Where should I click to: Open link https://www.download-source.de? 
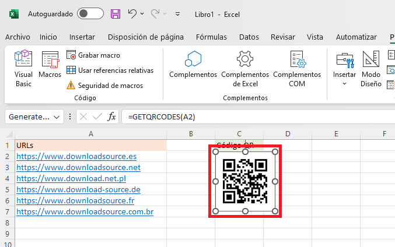pos(78,190)
